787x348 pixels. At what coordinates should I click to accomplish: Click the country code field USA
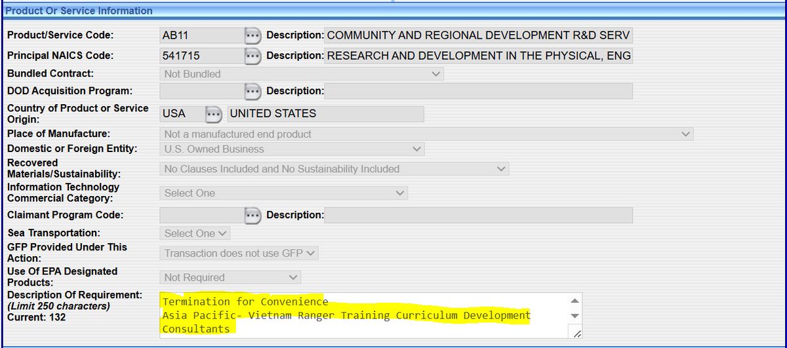pyautogui.click(x=182, y=114)
